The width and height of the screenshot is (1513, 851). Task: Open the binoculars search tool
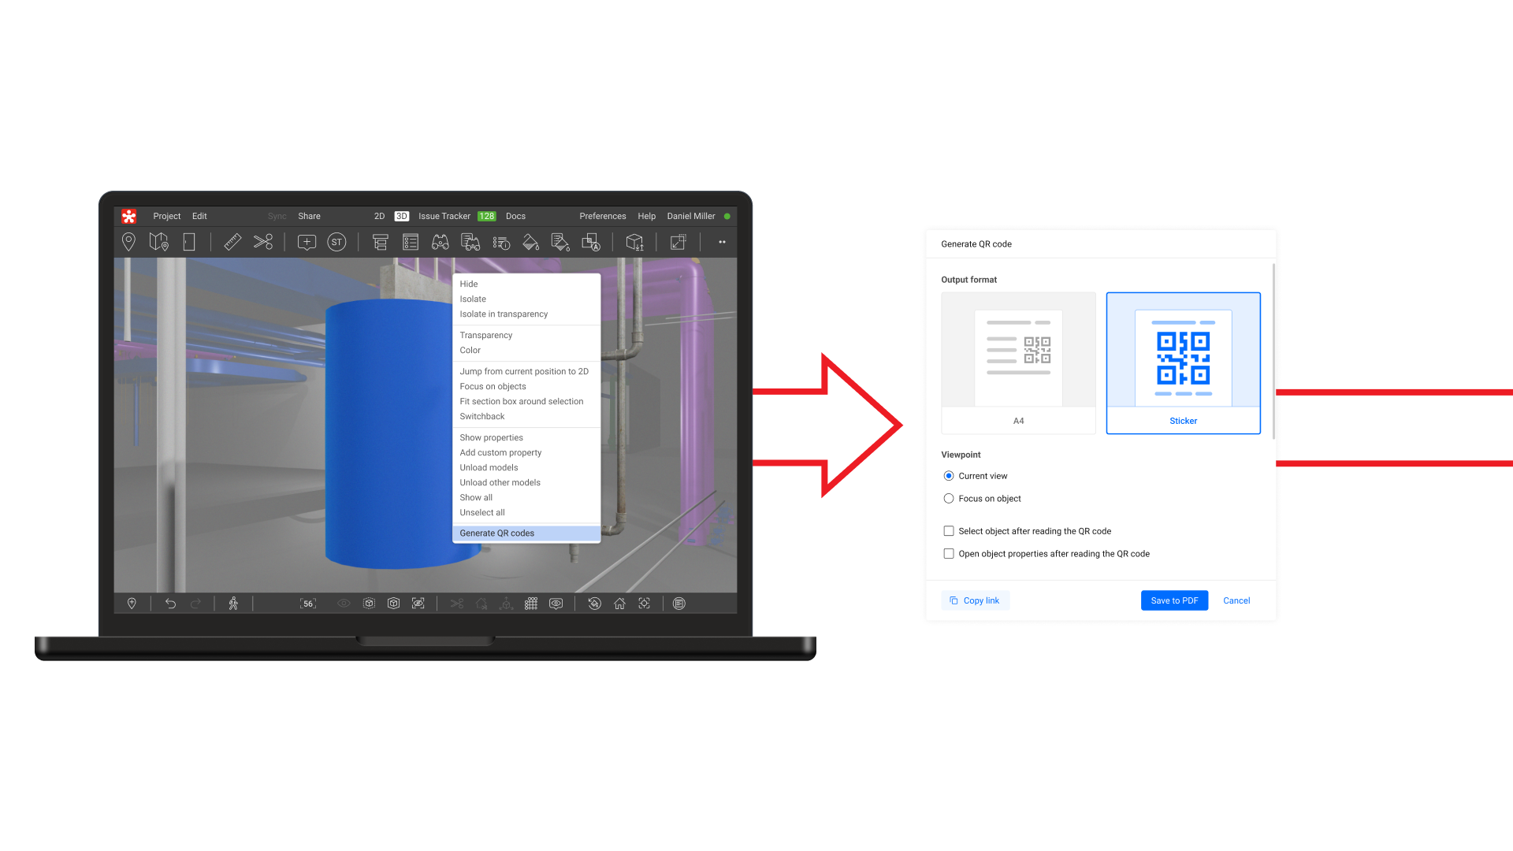(440, 242)
